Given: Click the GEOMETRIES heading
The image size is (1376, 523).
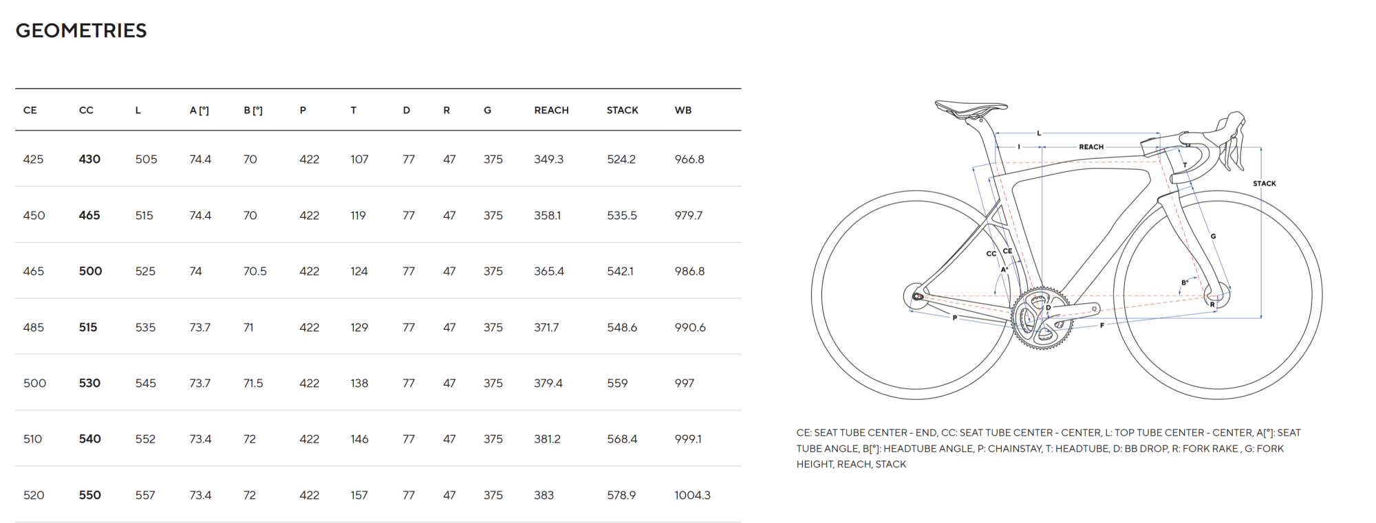Looking at the screenshot, I should click(81, 31).
